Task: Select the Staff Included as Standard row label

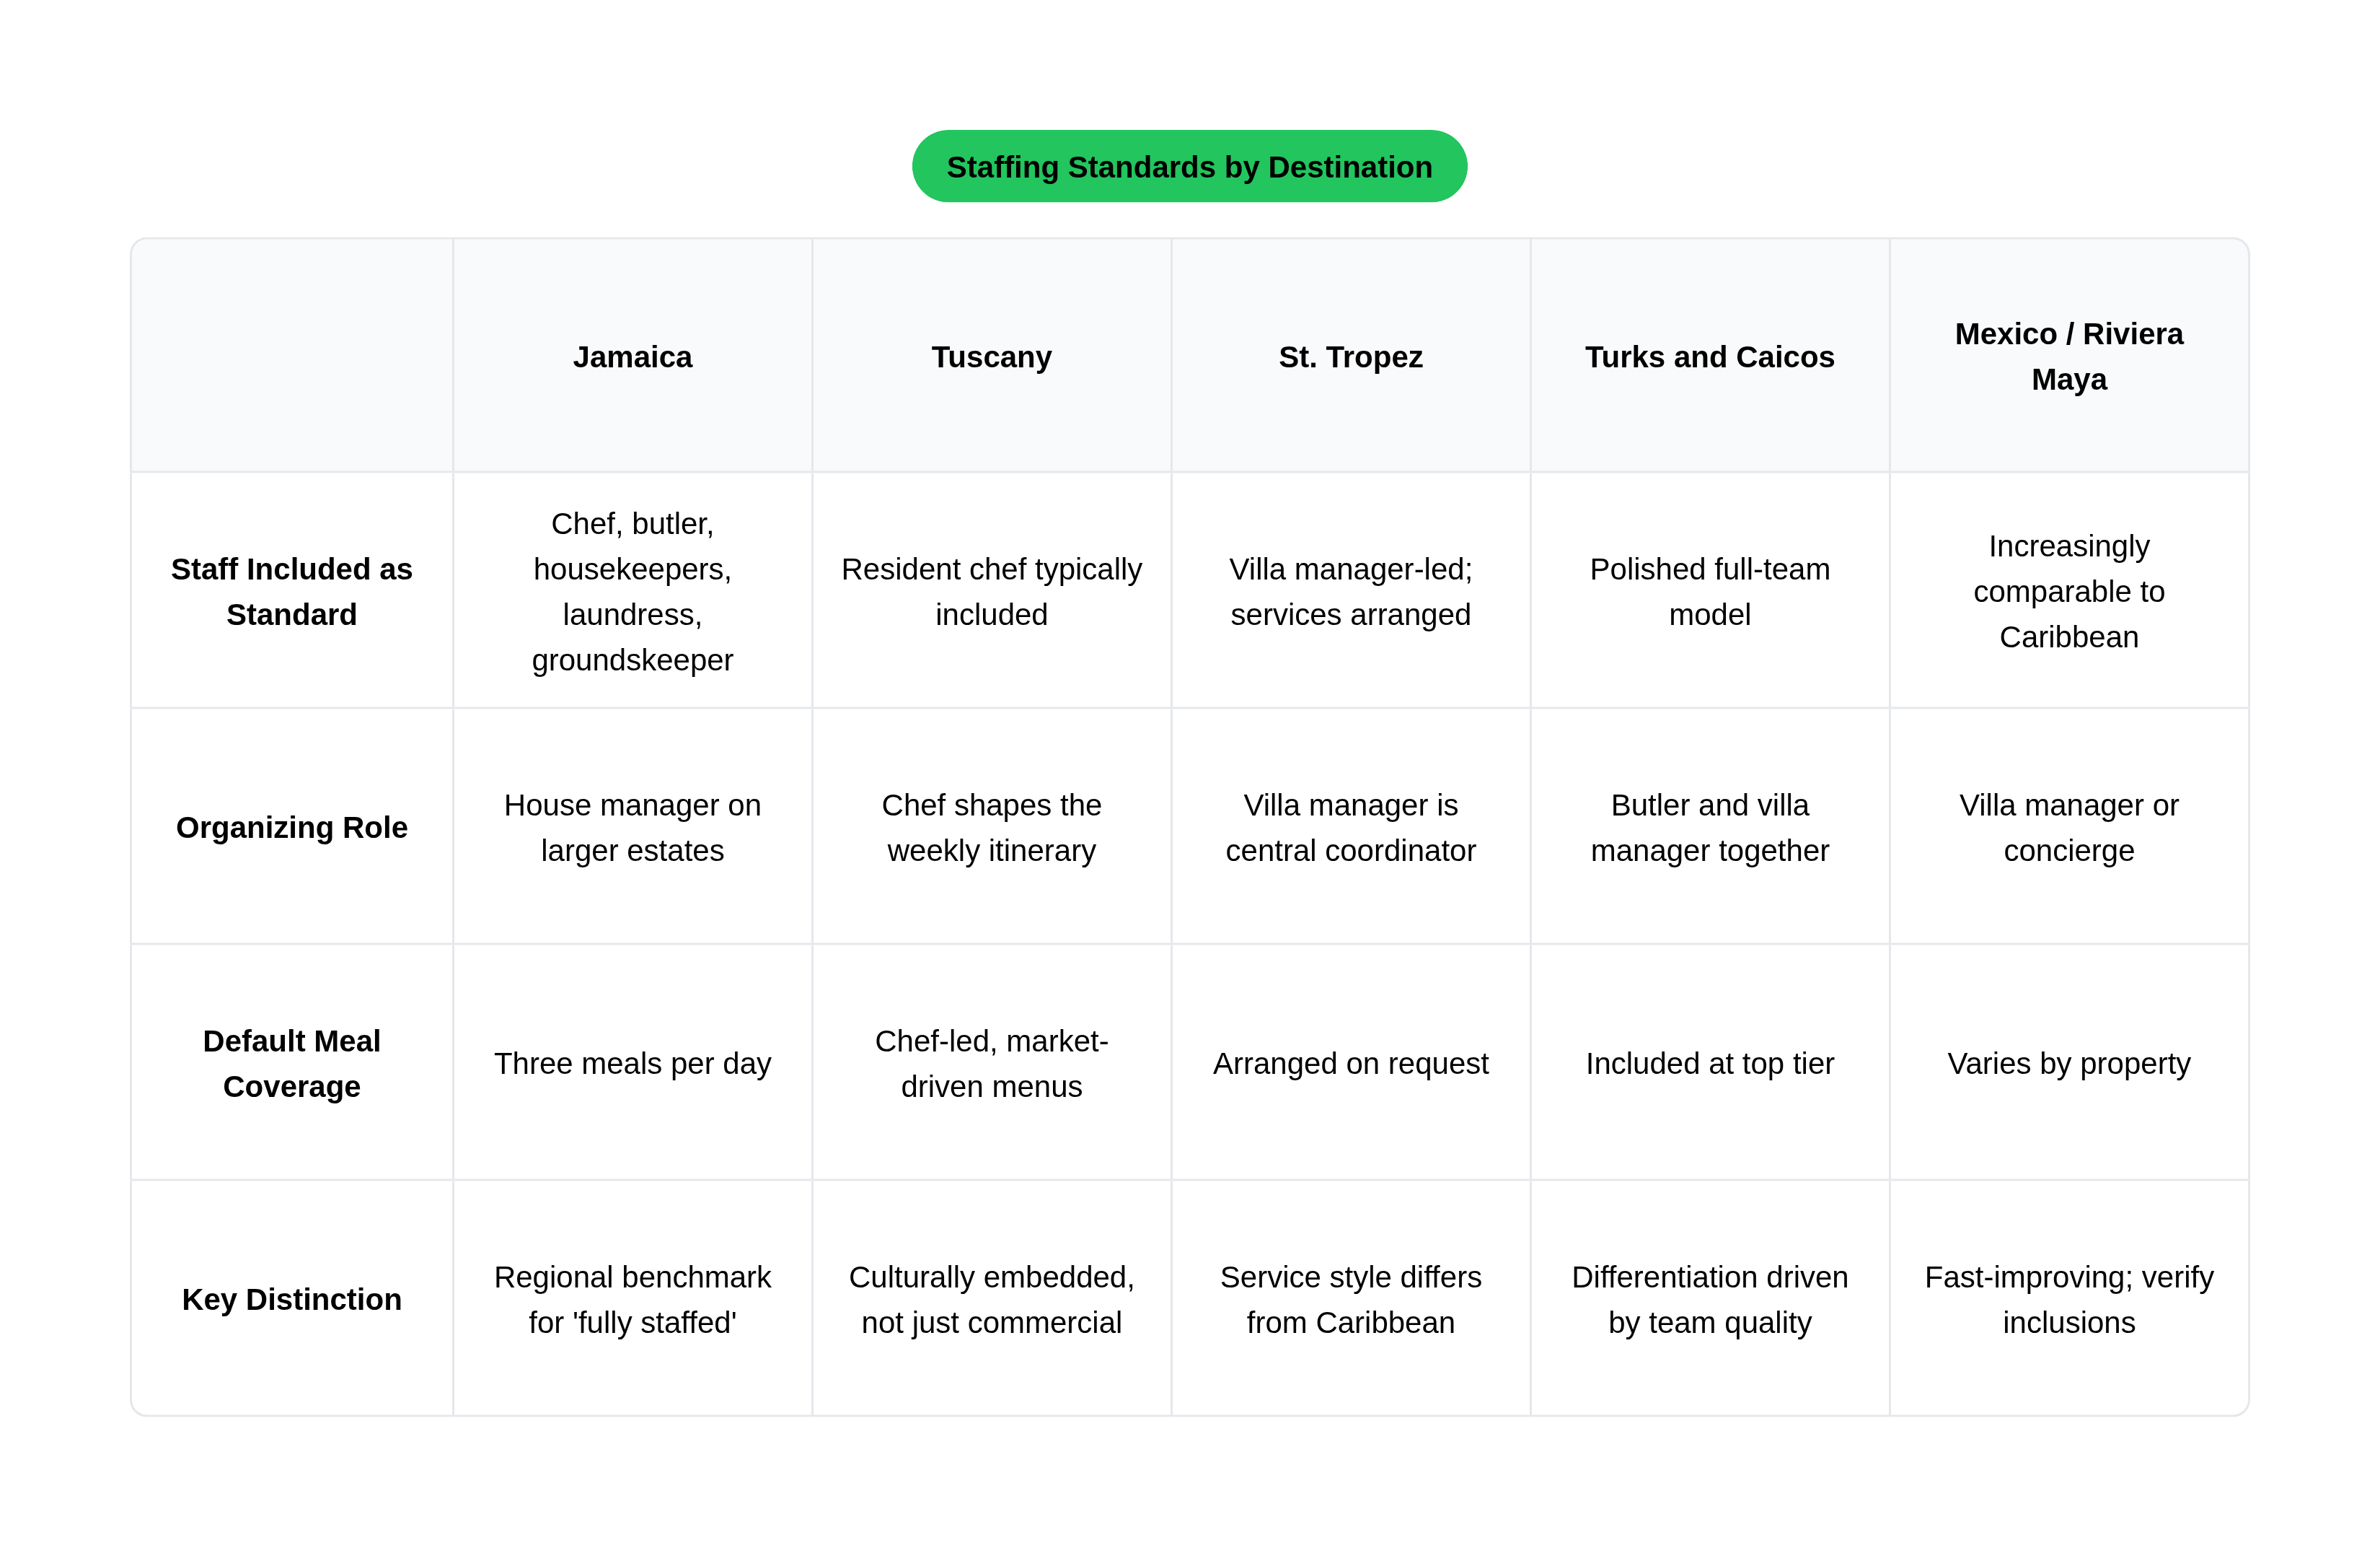Action: [292, 591]
